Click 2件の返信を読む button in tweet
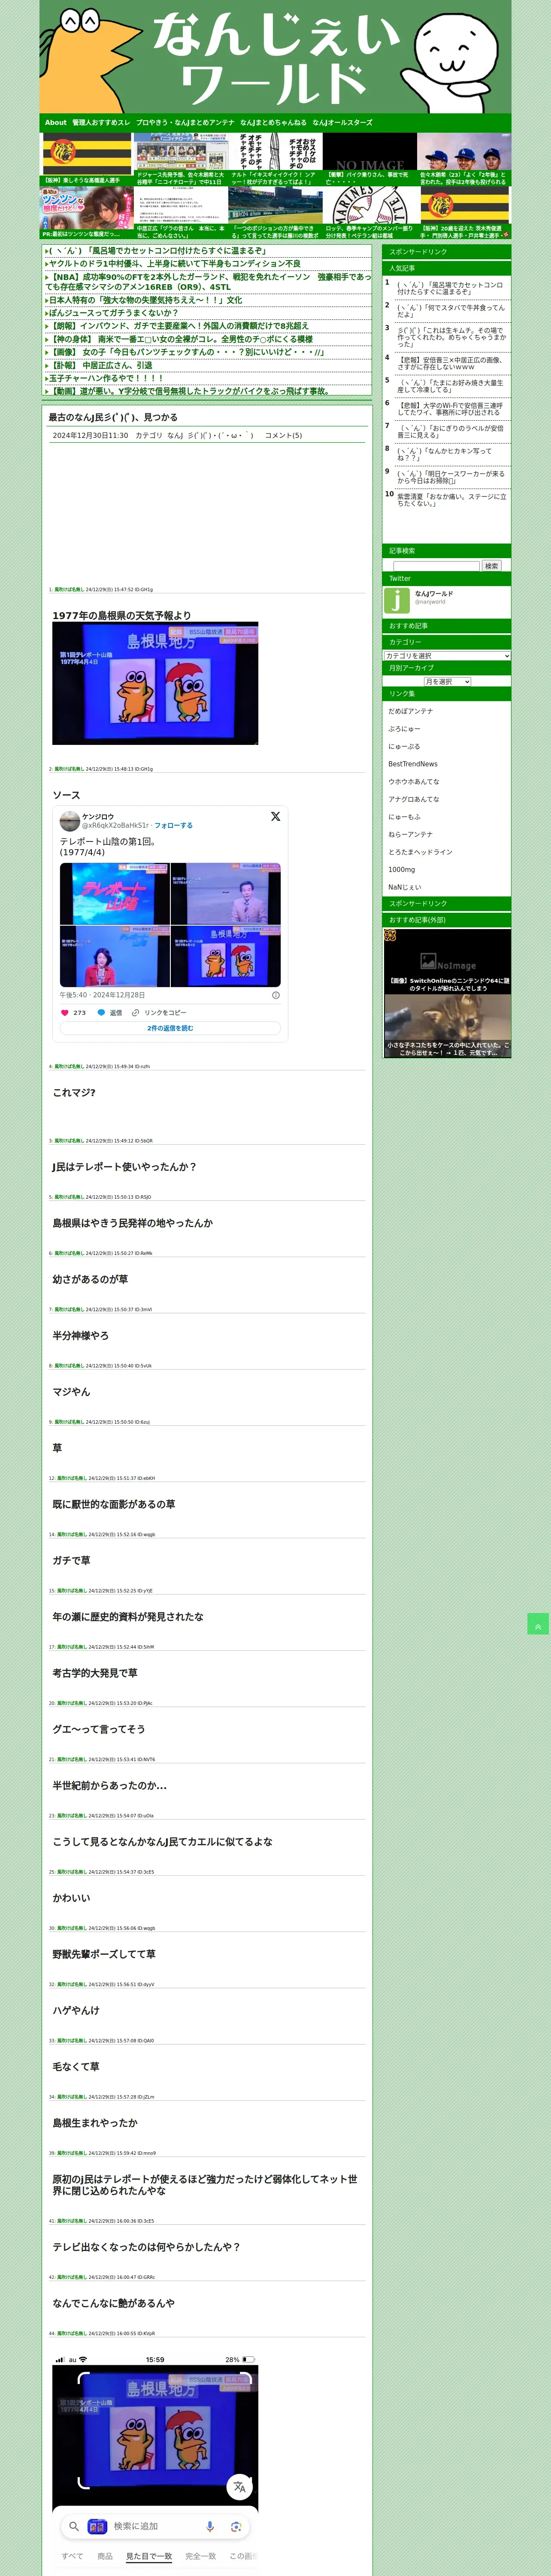 (170, 1028)
